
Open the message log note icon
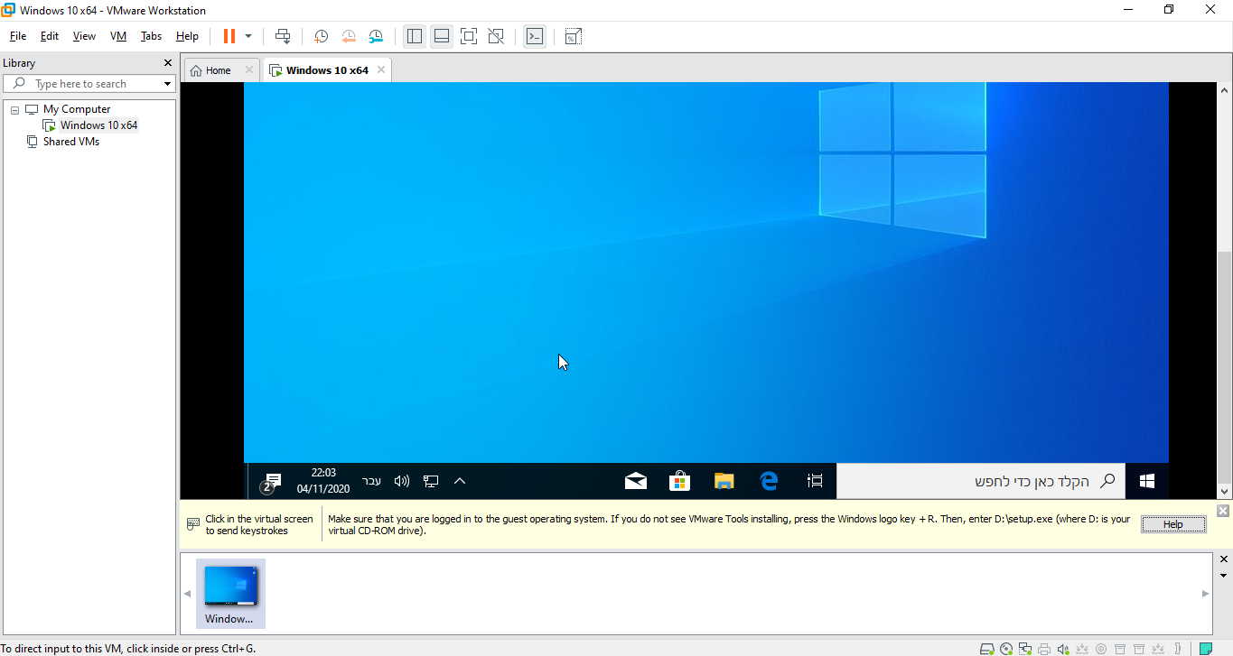click(x=1206, y=649)
